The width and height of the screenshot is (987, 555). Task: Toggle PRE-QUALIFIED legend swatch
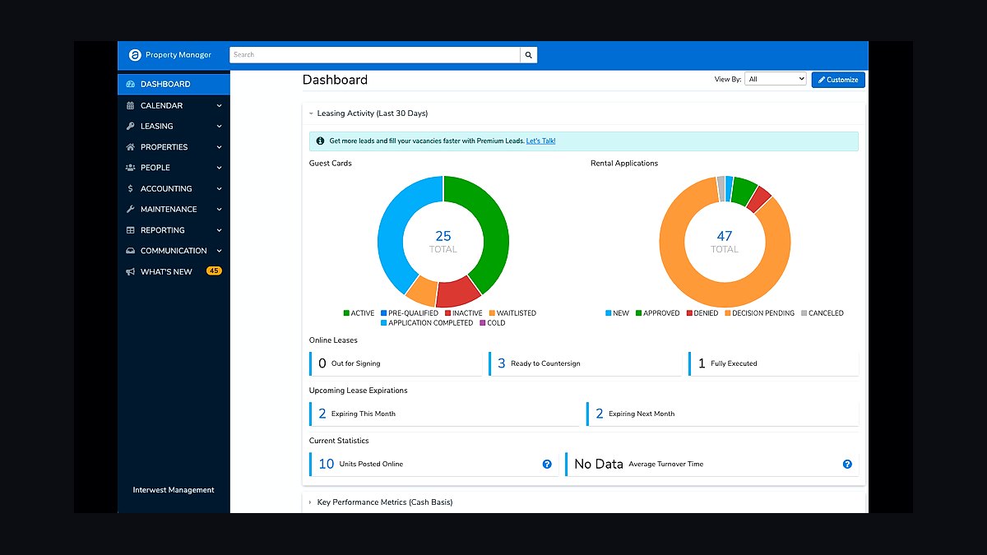[x=384, y=313]
